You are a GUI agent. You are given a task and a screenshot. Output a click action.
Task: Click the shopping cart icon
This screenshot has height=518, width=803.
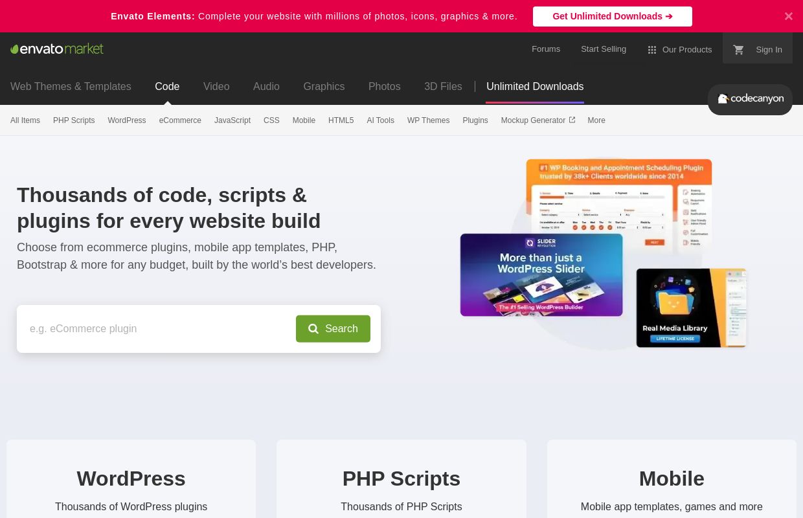[x=738, y=49]
